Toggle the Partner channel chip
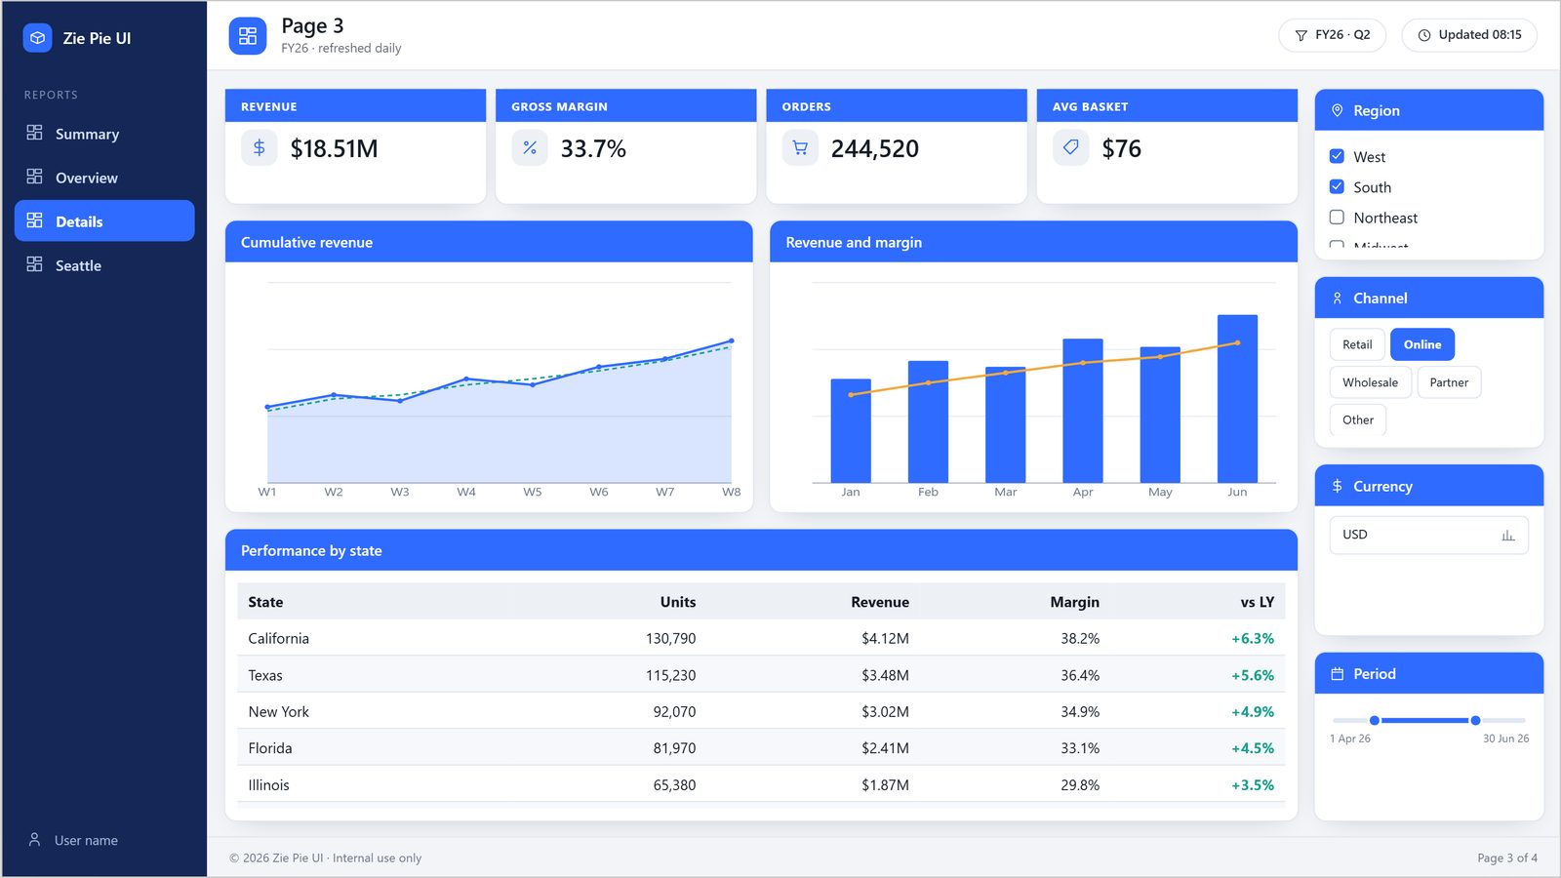 tap(1449, 382)
